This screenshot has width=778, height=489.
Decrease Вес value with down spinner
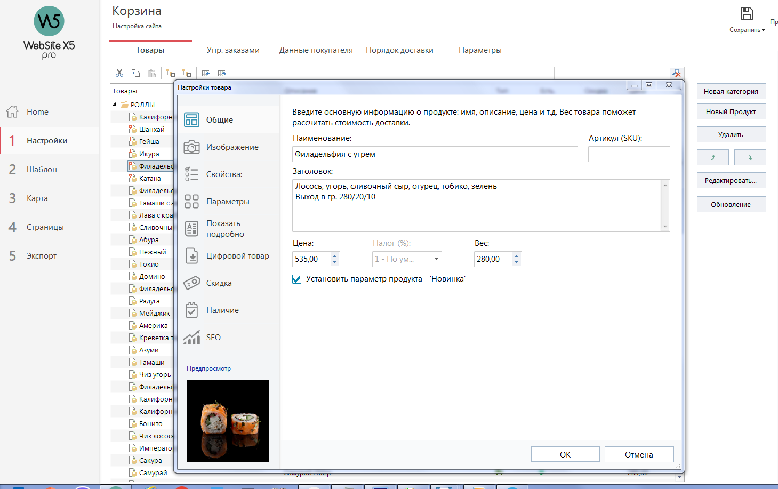(x=516, y=262)
